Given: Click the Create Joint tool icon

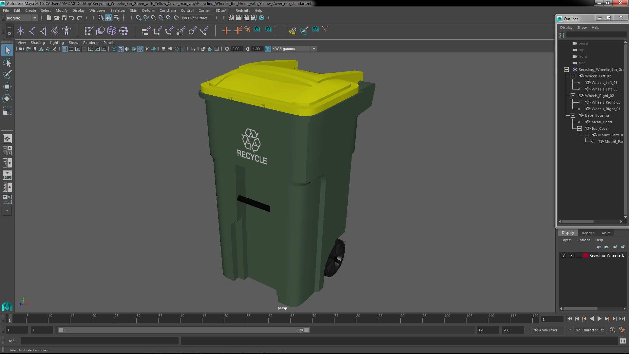Looking at the screenshot, I should pos(32,31).
